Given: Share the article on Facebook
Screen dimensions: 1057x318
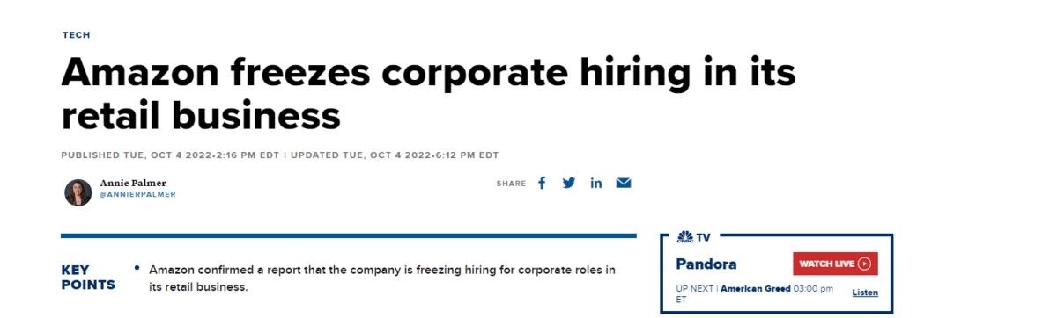Looking at the screenshot, I should coord(542,183).
